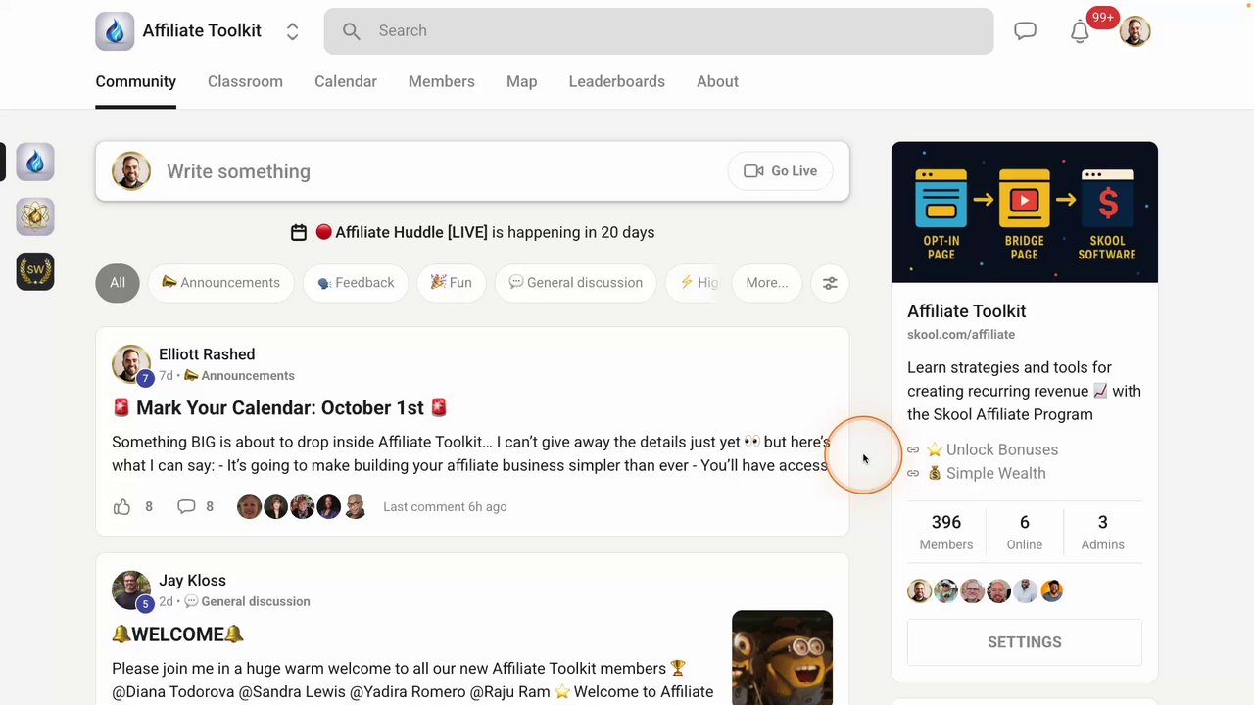Viewport: 1254px width, 705px height.
Task: Select the SW community icon in the sidebar
Action: click(35, 271)
